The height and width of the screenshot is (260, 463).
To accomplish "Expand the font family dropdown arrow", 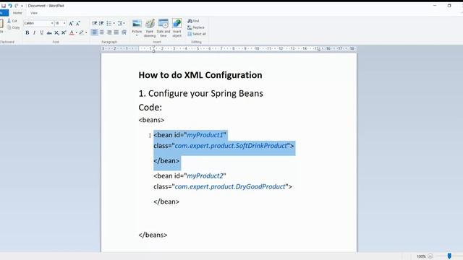I will pyautogui.click(x=52, y=23).
